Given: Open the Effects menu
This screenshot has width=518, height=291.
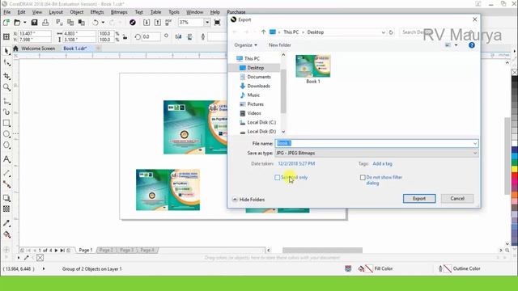Looking at the screenshot, I should tap(97, 12).
